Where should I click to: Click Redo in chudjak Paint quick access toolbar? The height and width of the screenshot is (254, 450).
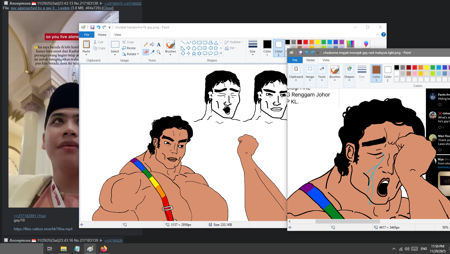[104, 27]
